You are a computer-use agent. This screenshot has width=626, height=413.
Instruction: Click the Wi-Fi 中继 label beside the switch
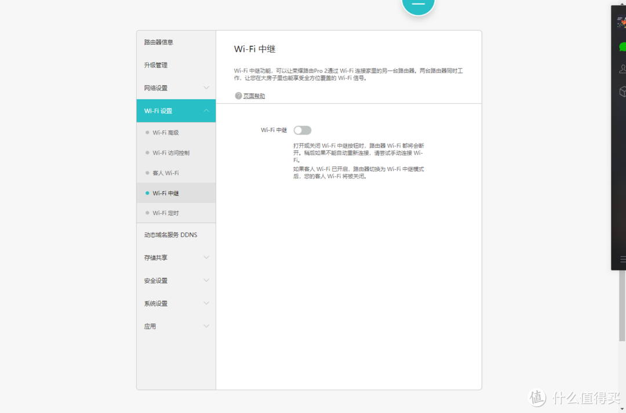274,130
